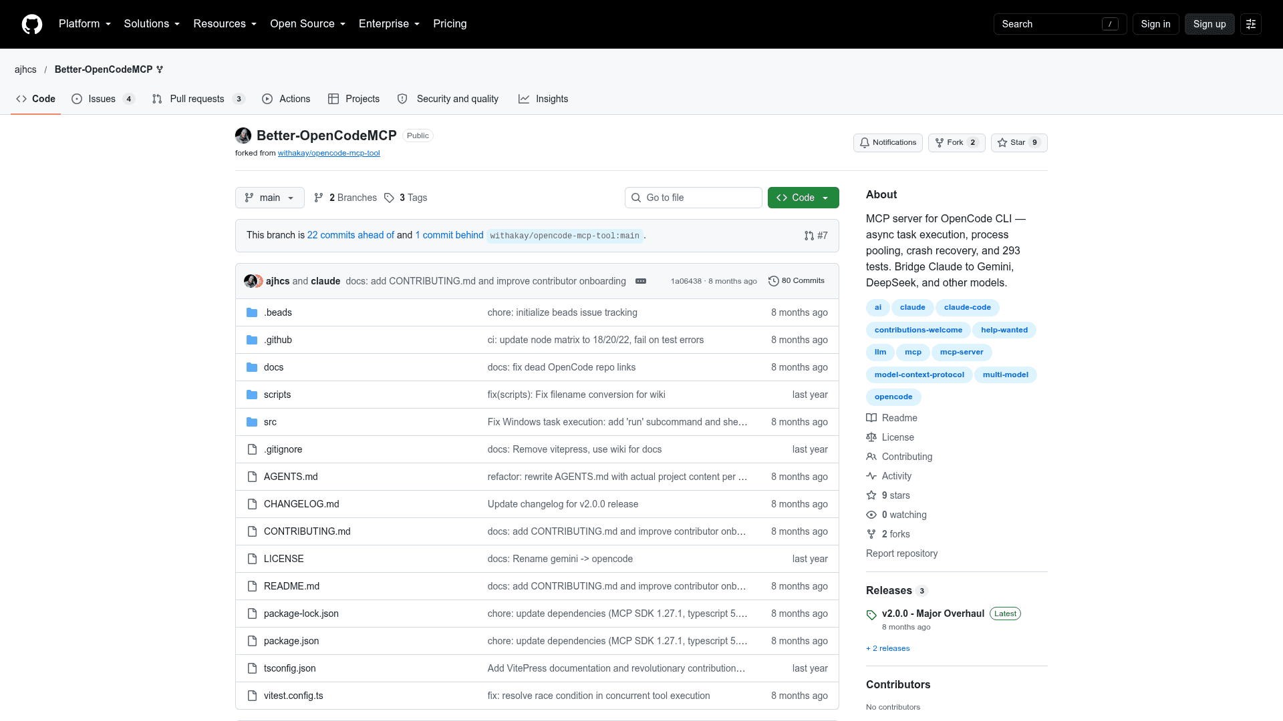This screenshot has width=1283, height=721.
Task: Open pull request #7 link
Action: [816, 236]
